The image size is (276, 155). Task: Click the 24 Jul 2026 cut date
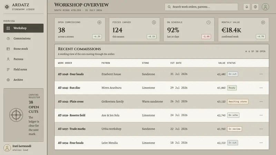(x=179, y=115)
